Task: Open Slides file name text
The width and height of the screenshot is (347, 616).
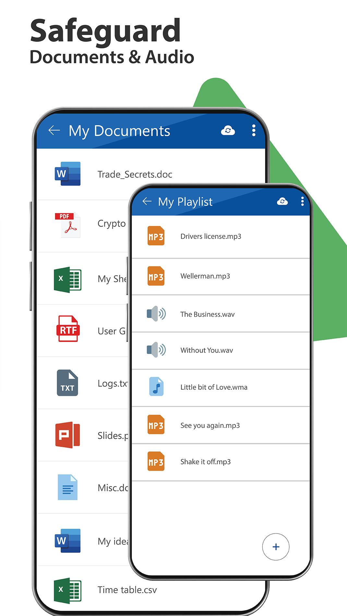Action: point(113,436)
